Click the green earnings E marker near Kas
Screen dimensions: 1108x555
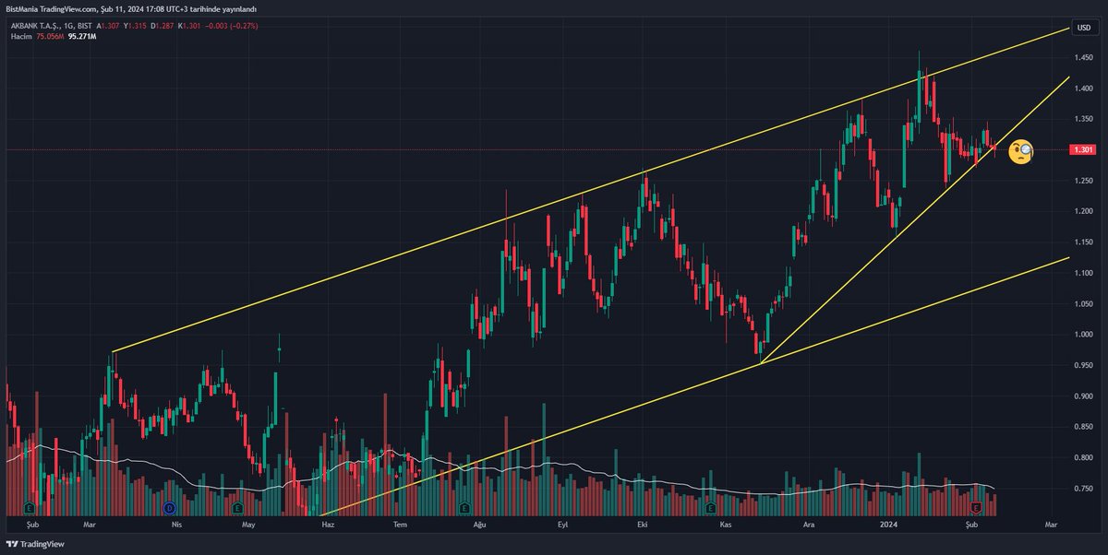point(711,507)
